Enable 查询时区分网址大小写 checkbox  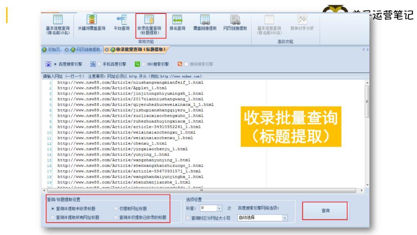(188, 218)
